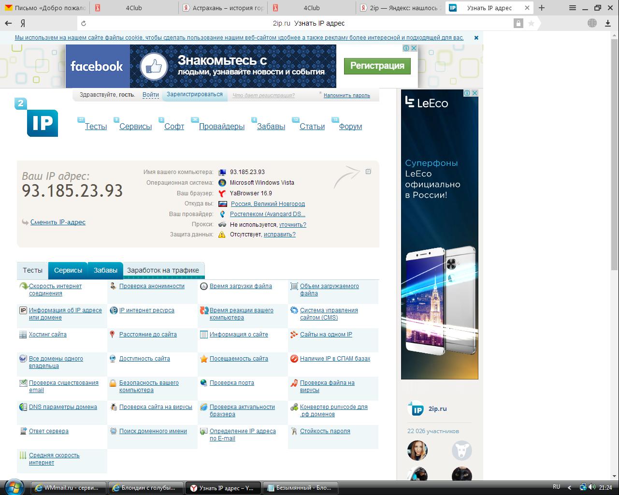Click the Windows Start button
619x495 pixels.
pos(14,487)
